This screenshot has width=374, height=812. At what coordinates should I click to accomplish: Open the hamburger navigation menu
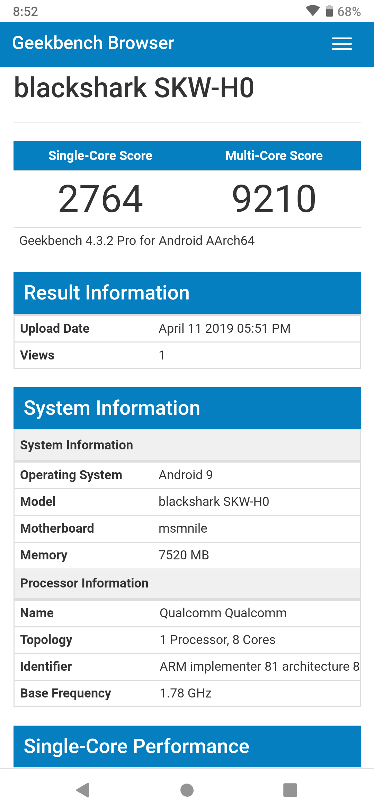342,44
